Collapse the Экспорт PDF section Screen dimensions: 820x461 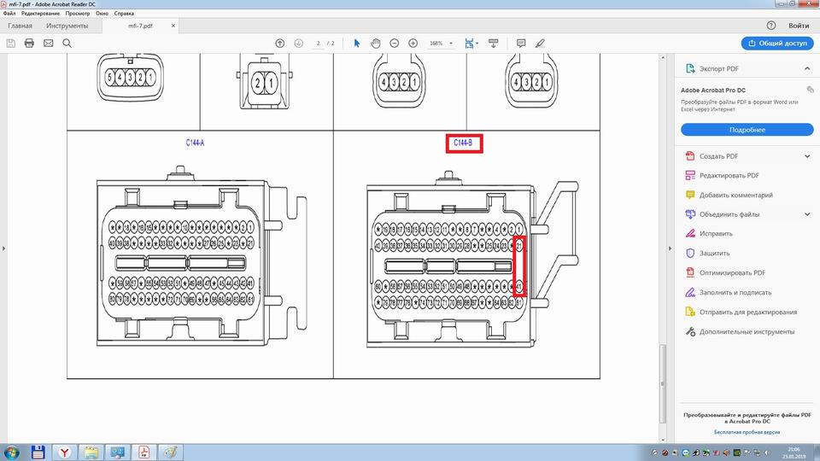[807, 68]
